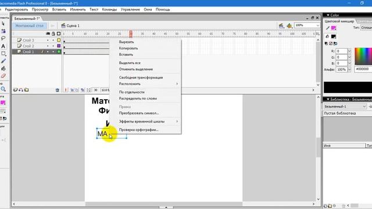Click the Black and White icon
Image resolution: width=372 pixels, height=209 pixels.
pos(326,44)
